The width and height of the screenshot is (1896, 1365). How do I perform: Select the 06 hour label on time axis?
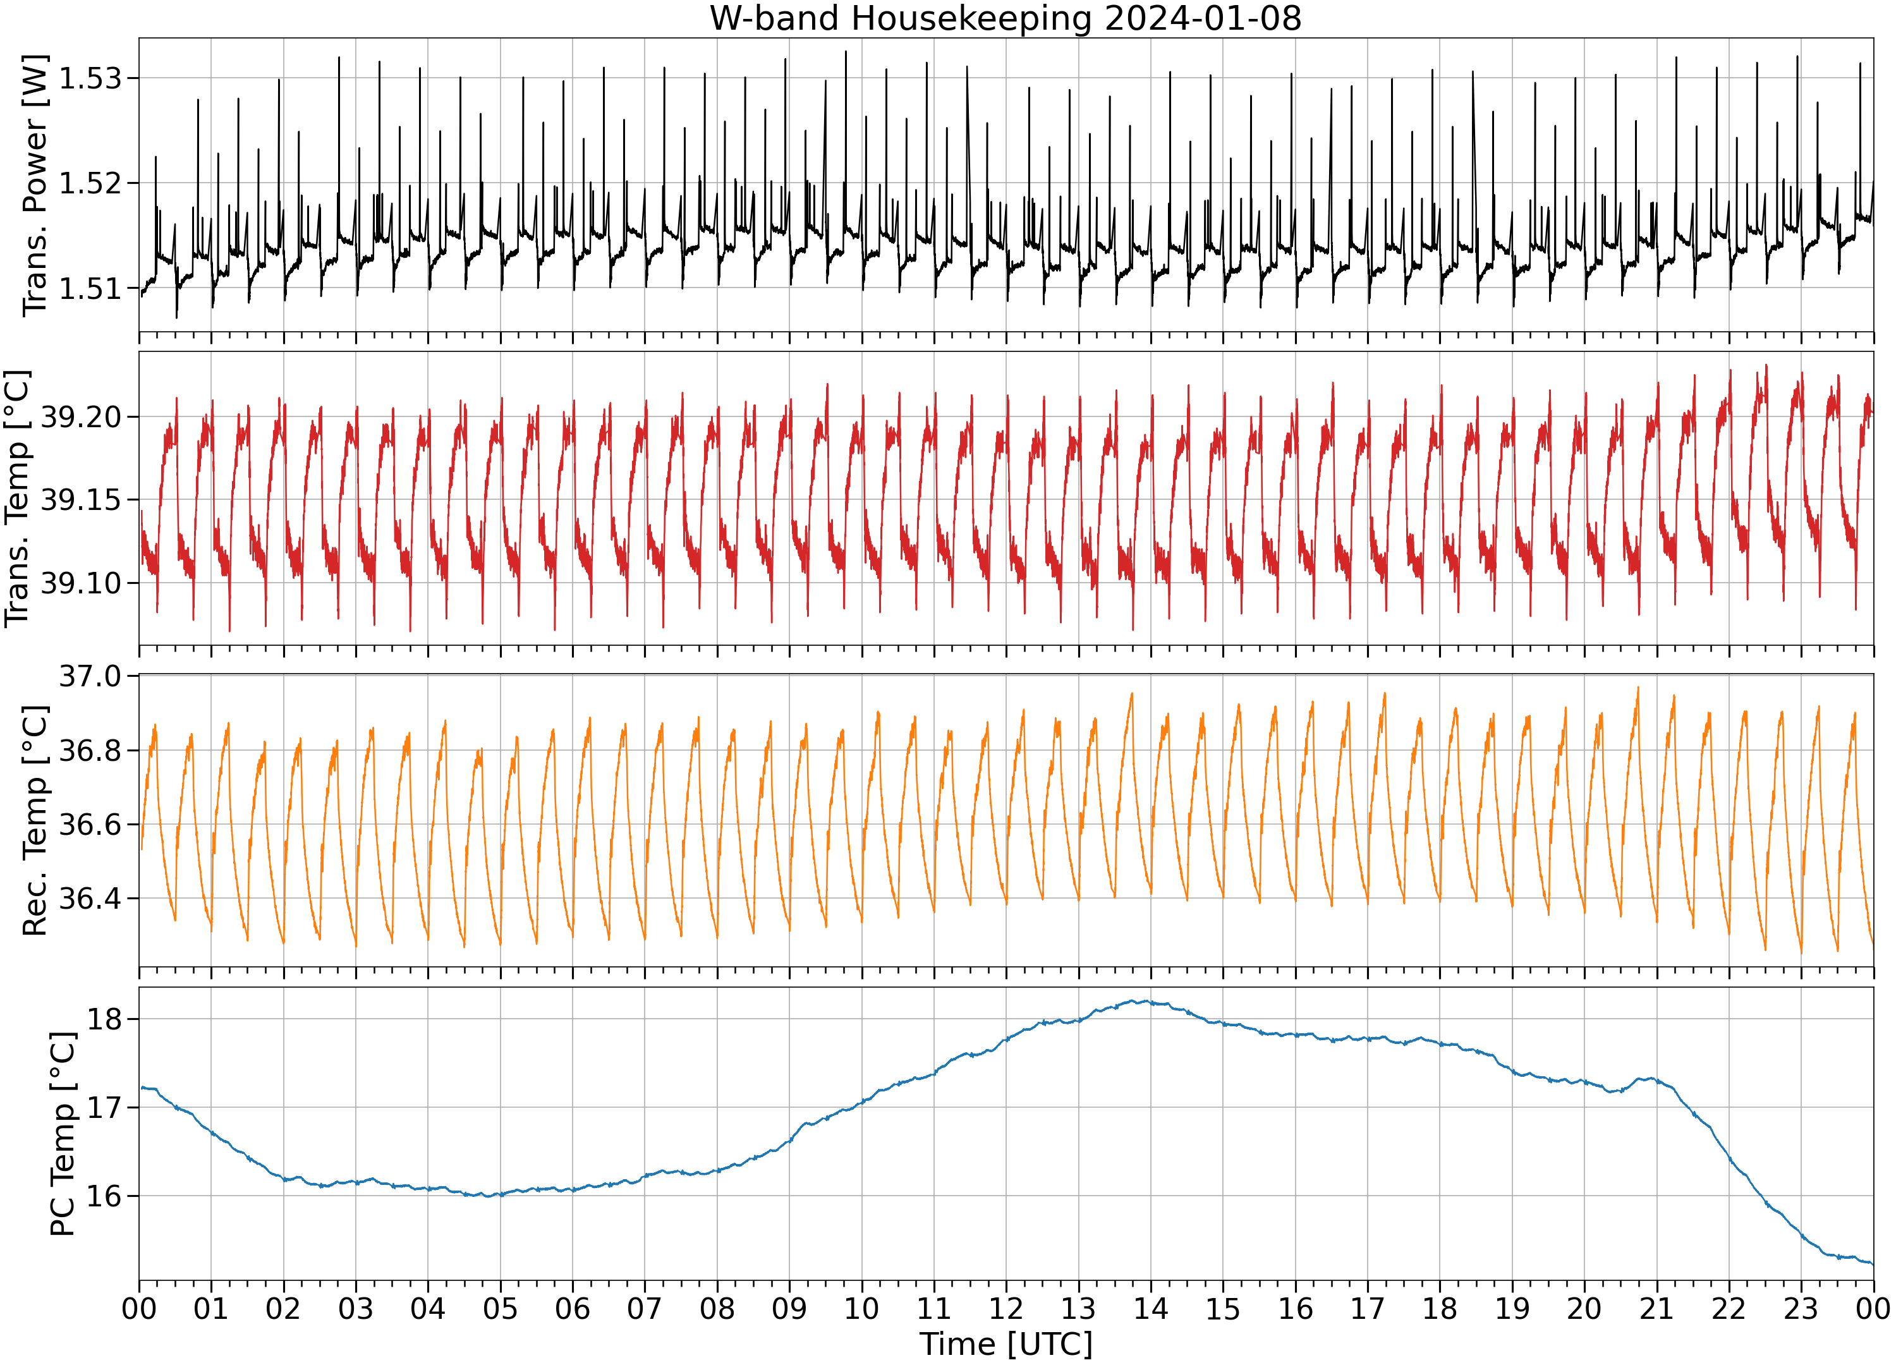click(573, 1308)
